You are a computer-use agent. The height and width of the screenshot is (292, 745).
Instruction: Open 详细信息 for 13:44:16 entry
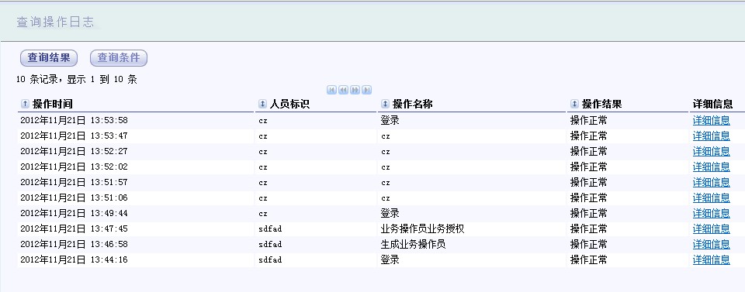[x=712, y=259]
